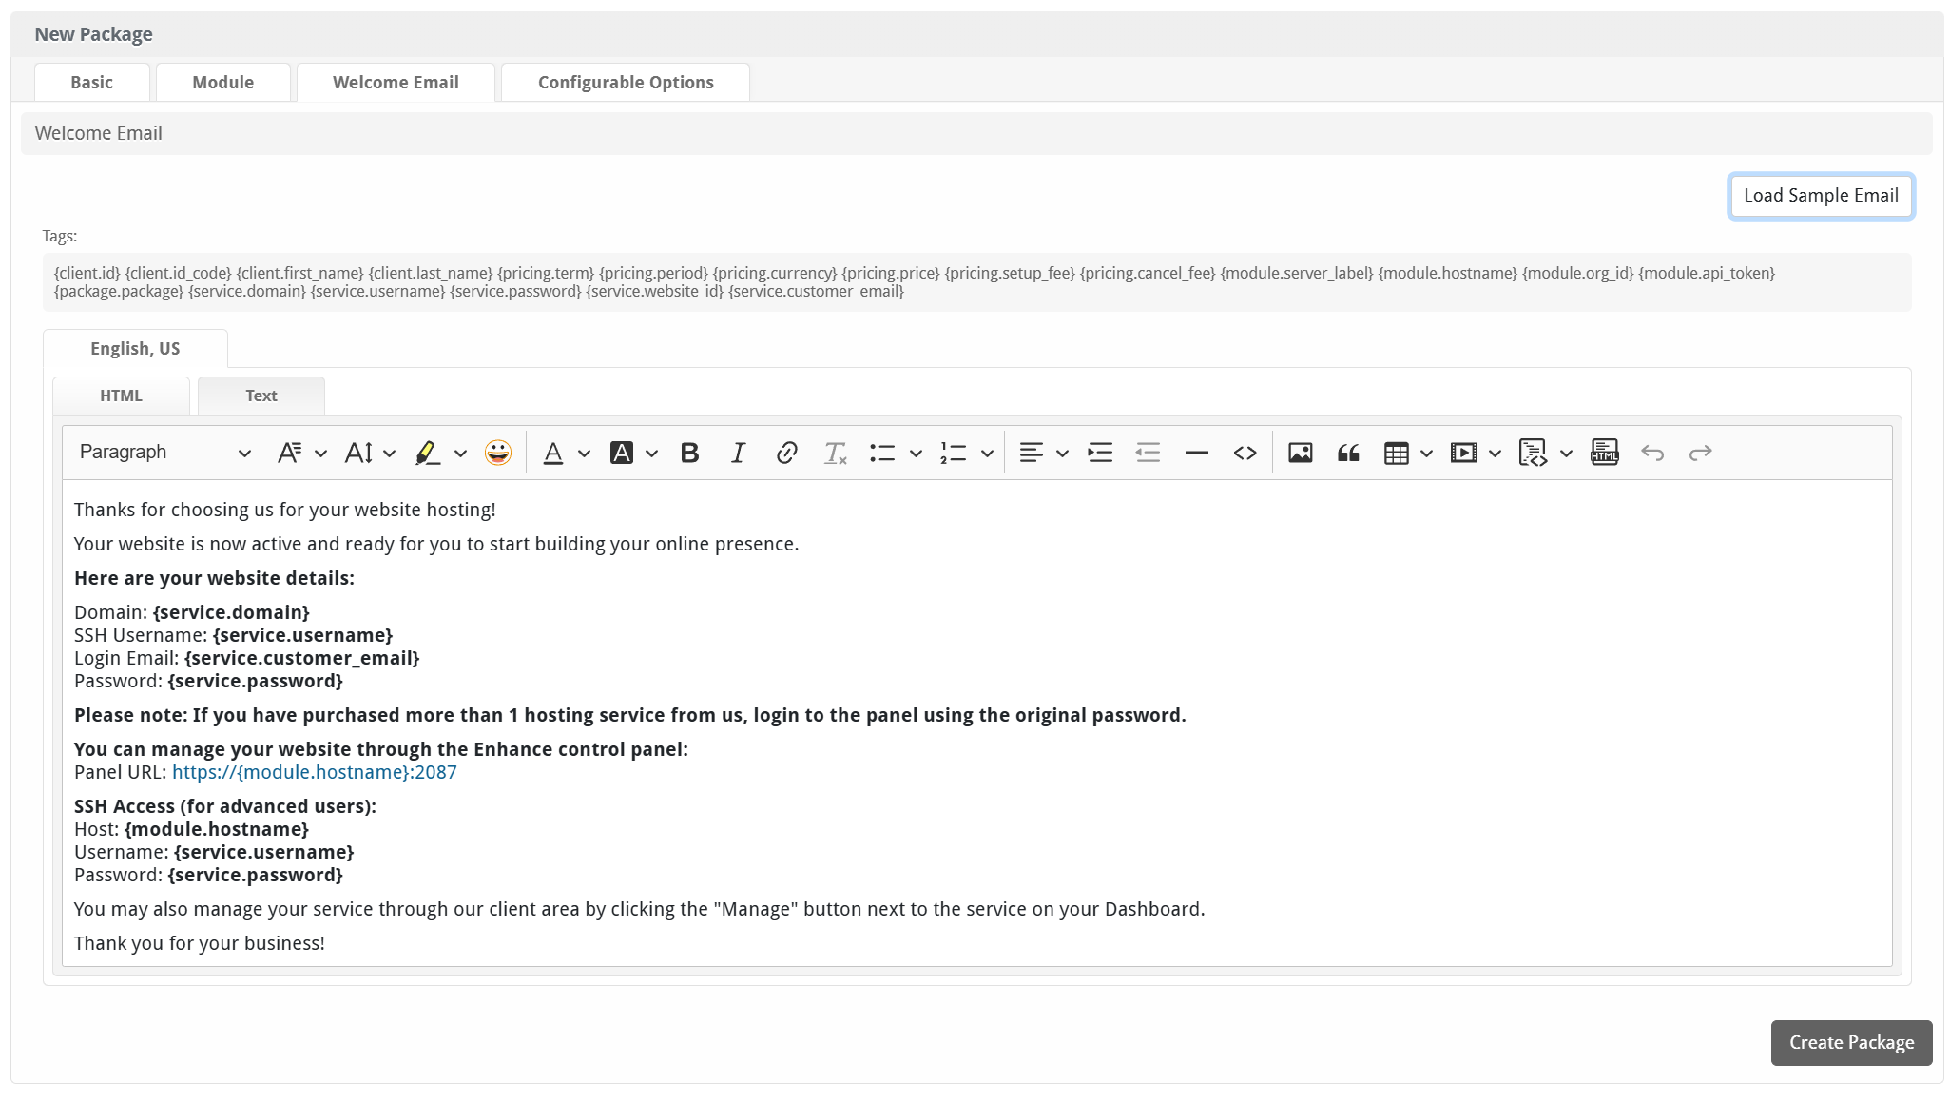Image resolution: width=1950 pixels, height=1101 pixels.
Task: Open source editing HTML icon
Action: pyautogui.click(x=1605, y=453)
